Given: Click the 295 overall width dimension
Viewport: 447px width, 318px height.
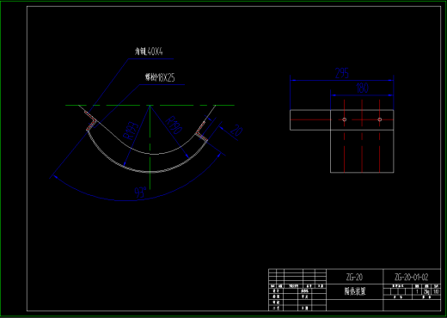Looking at the screenshot, I should (342, 73).
